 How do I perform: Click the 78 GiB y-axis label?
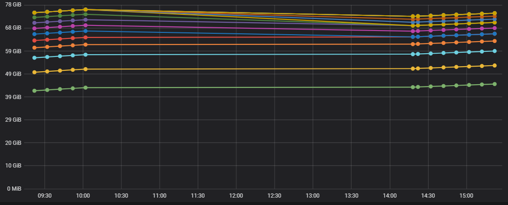[14, 5]
